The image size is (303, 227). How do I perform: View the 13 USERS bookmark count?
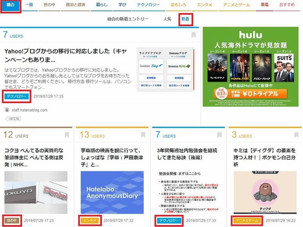[92, 135]
